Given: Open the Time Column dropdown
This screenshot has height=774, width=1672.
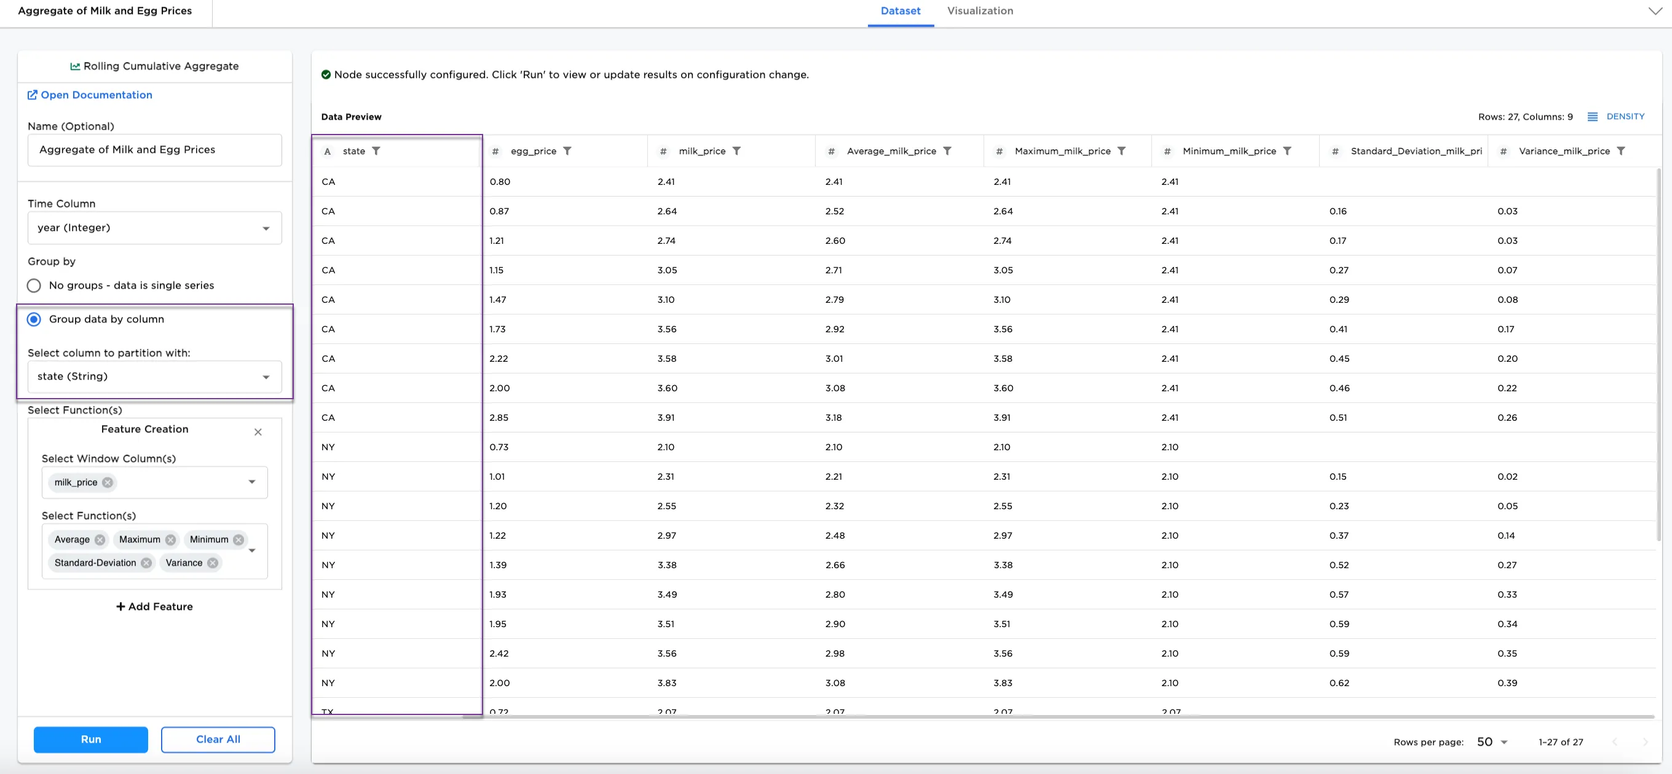Looking at the screenshot, I should [x=154, y=228].
